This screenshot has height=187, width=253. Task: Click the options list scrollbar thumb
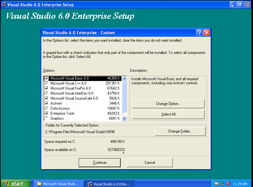click(124, 97)
